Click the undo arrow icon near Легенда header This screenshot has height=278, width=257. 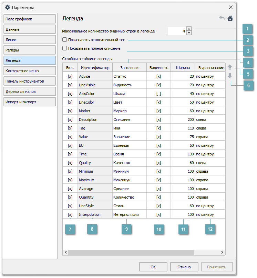[222, 18]
